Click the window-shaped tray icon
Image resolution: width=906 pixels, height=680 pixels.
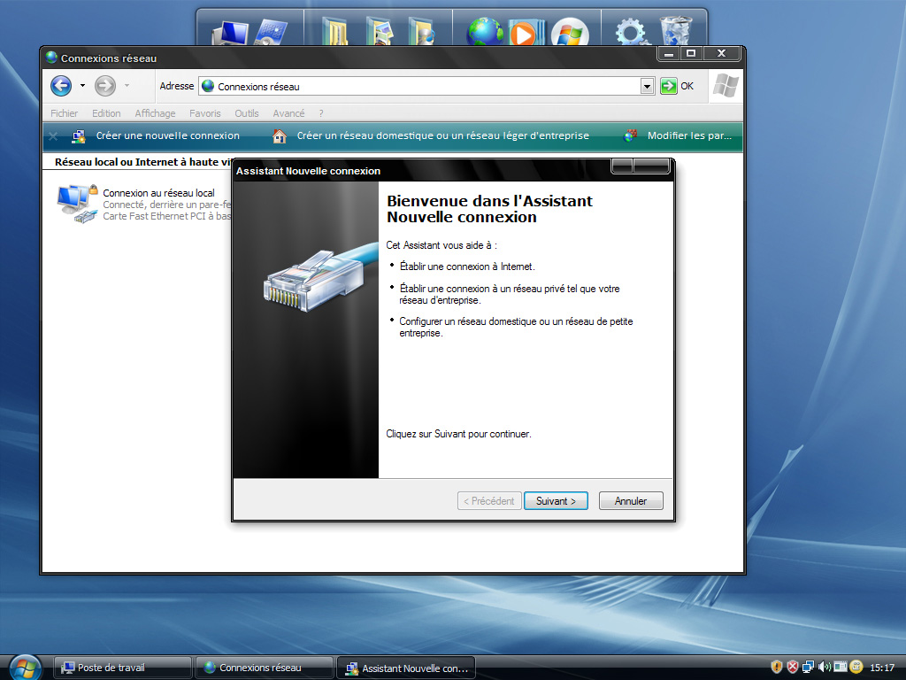click(x=841, y=667)
